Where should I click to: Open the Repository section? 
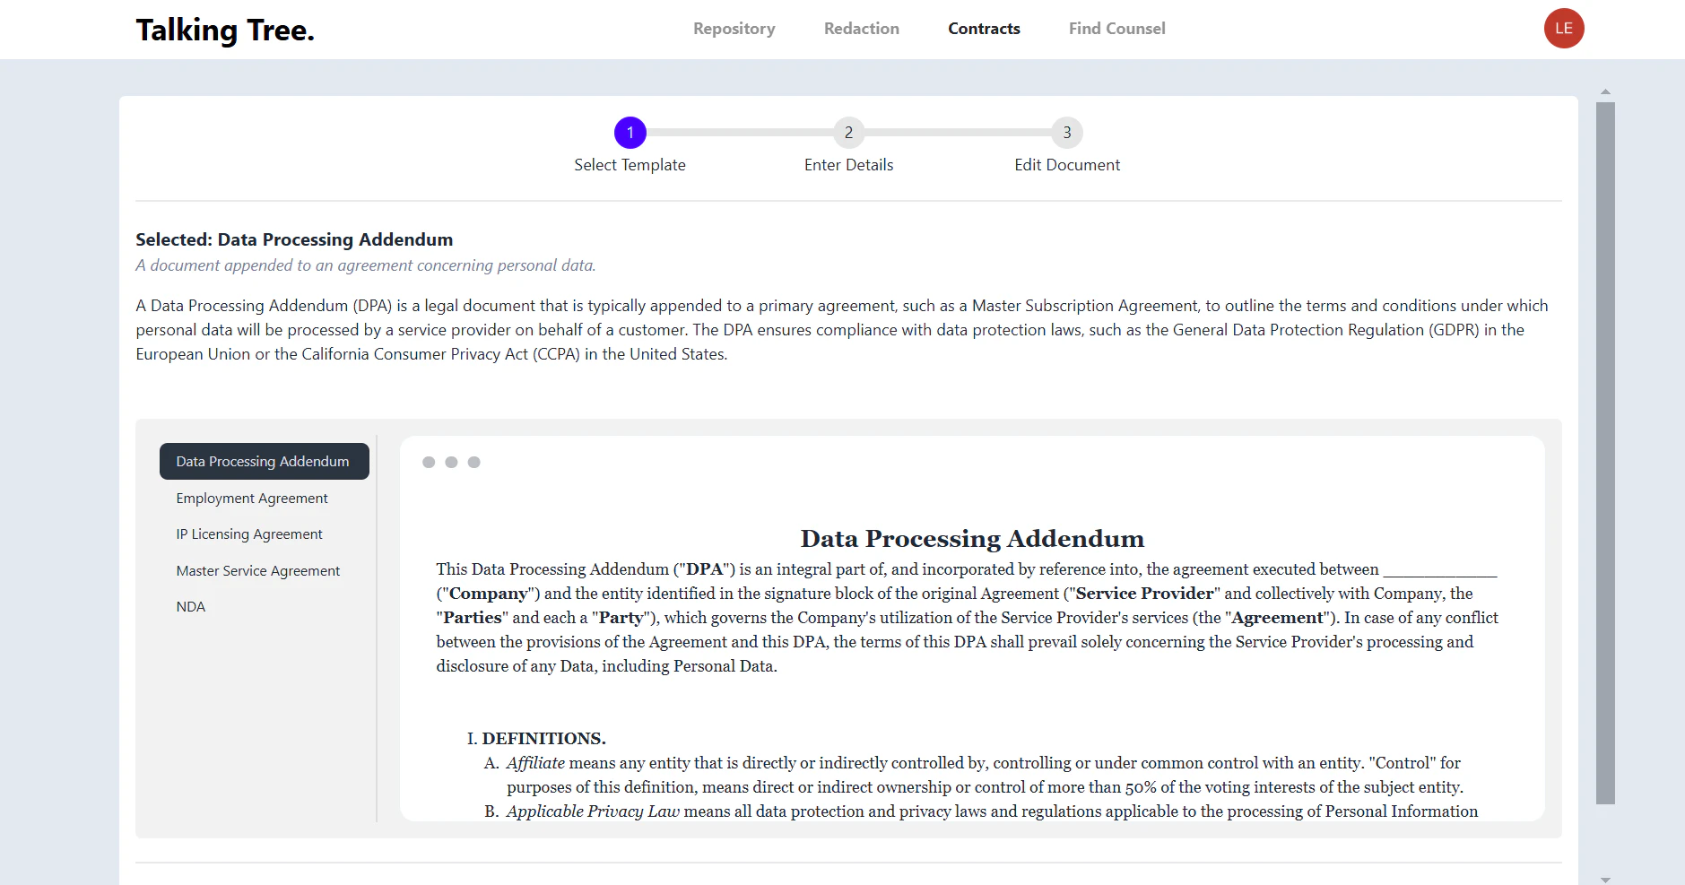pyautogui.click(x=734, y=28)
